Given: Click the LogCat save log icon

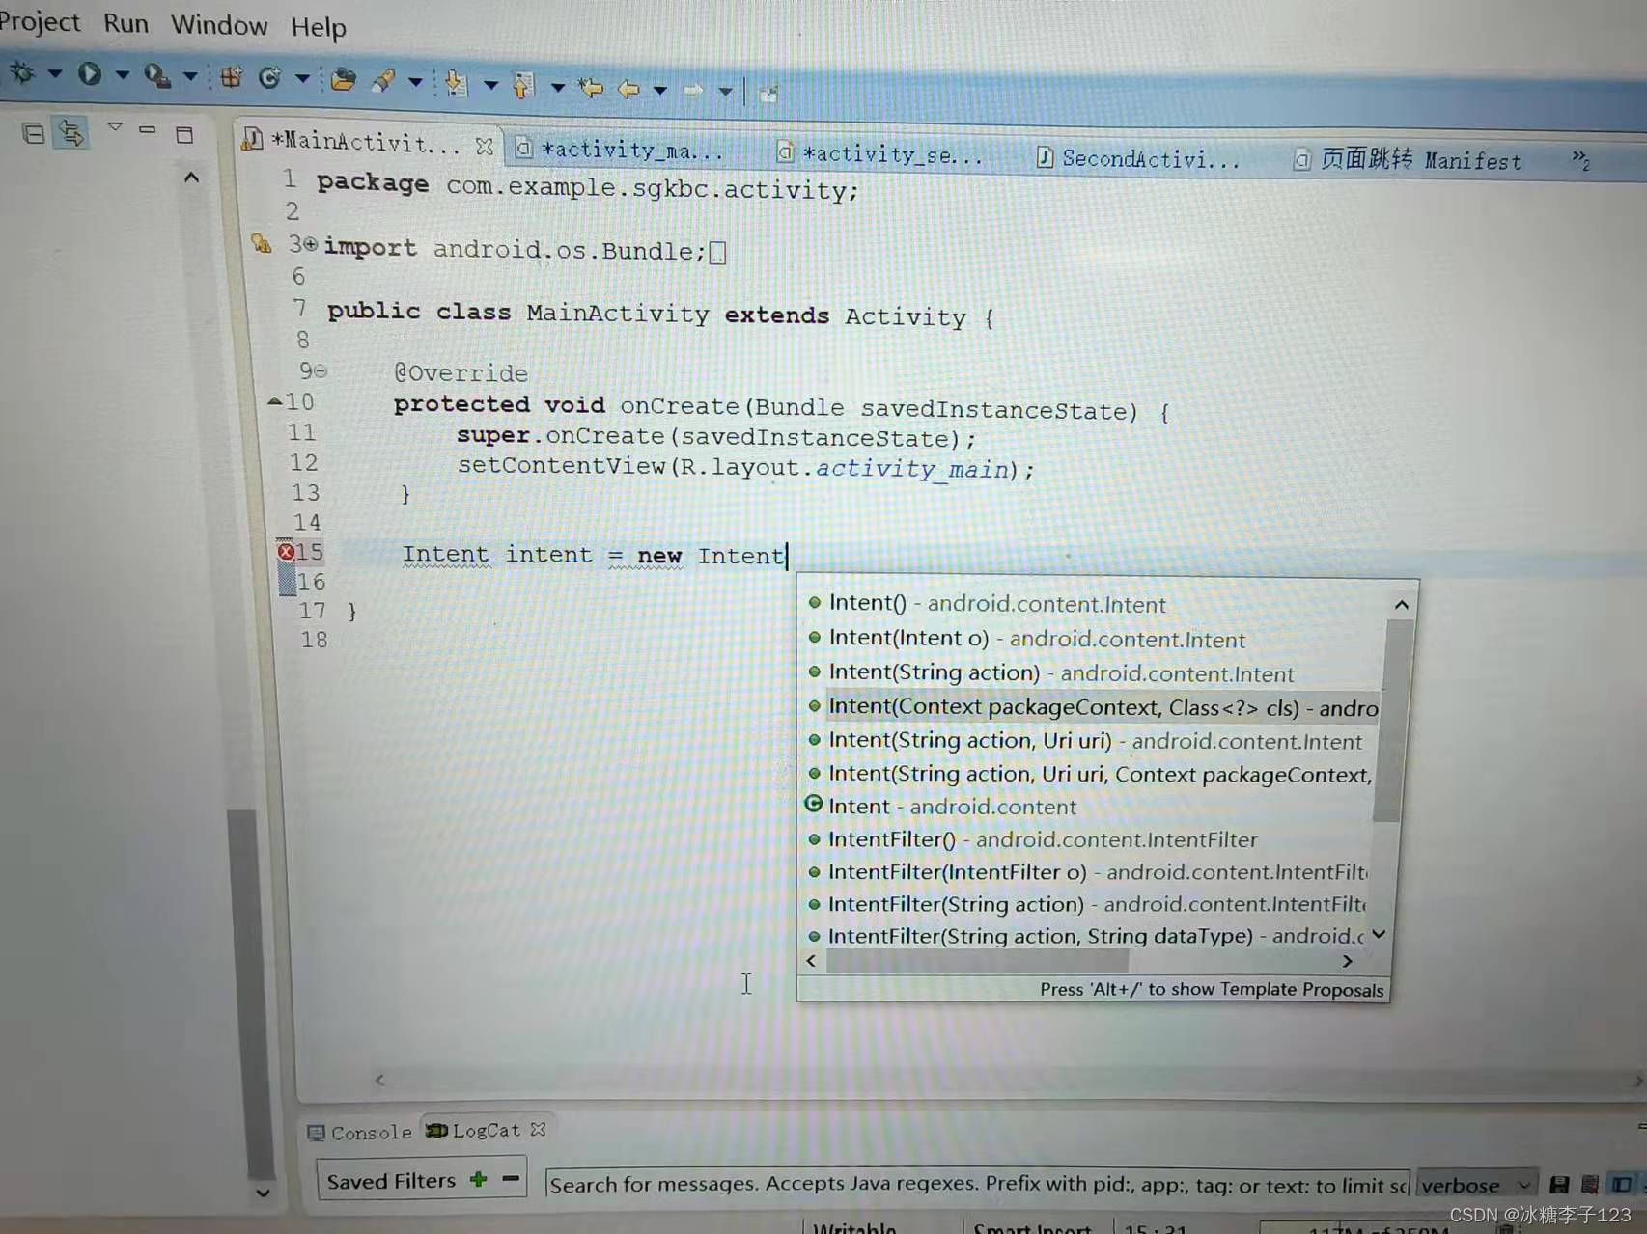Looking at the screenshot, I should click(1559, 1185).
